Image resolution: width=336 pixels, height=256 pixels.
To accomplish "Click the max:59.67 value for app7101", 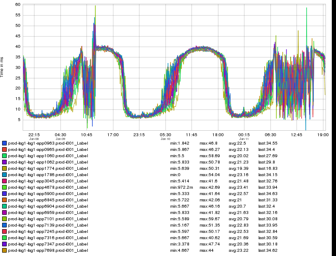I will click(208, 219).
